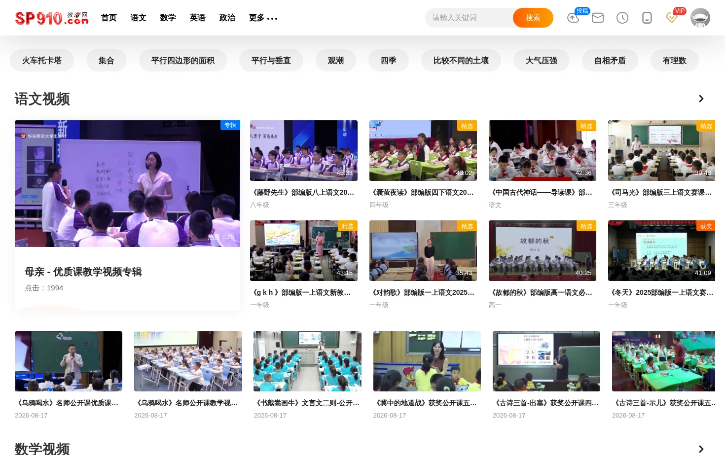Screen dimensions: 725x455
Task: Open the 数学 nav item
Action: (x=168, y=18)
